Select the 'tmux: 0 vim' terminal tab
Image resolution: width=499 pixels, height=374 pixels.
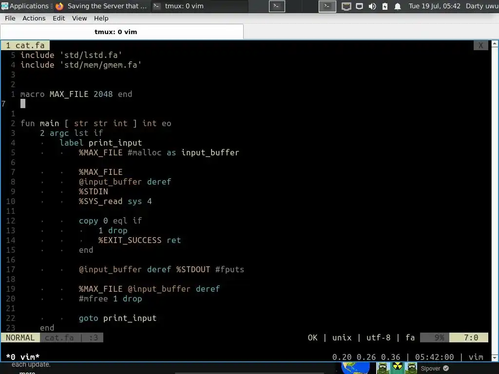point(122,32)
